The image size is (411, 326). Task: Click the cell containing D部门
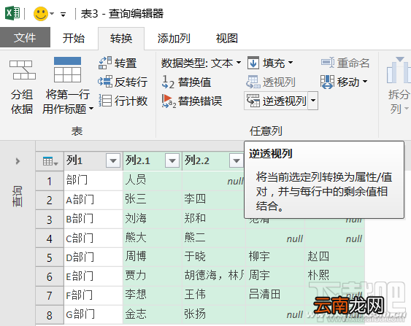(x=93, y=257)
